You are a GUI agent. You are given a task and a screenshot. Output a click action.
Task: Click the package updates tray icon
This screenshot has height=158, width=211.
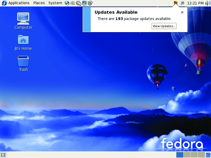point(175,3)
